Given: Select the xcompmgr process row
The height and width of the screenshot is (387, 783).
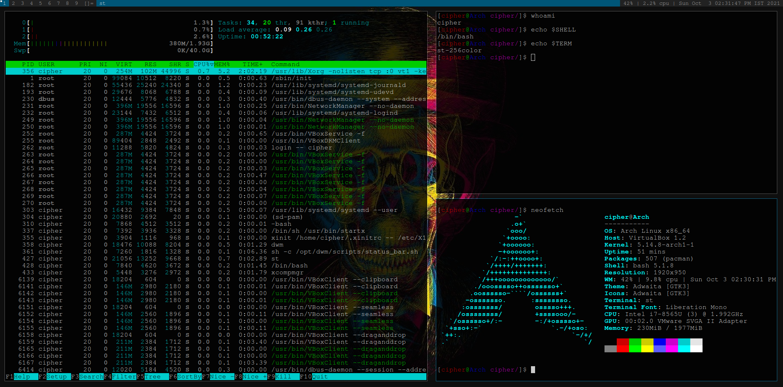Looking at the screenshot, I should tap(216, 273).
